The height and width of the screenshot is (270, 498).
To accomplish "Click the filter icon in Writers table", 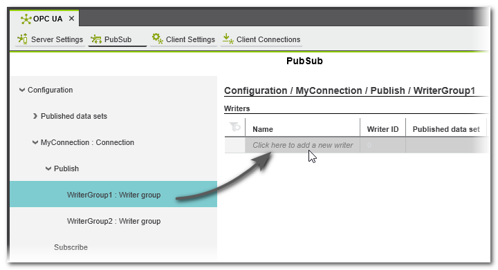I will coord(235,127).
